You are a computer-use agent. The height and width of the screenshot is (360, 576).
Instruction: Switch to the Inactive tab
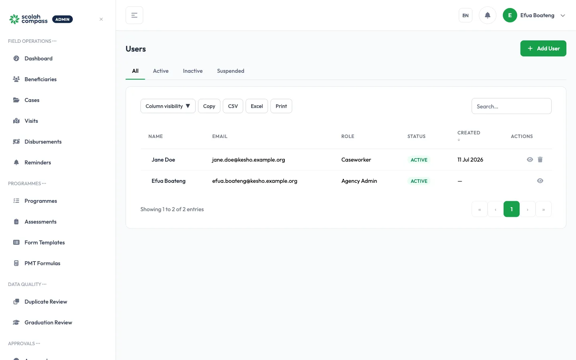pyautogui.click(x=193, y=71)
